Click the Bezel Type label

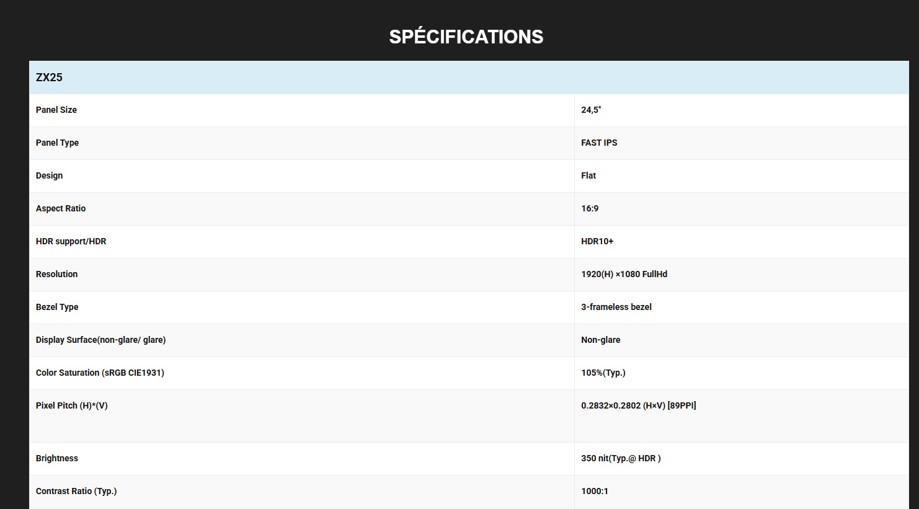pos(57,307)
